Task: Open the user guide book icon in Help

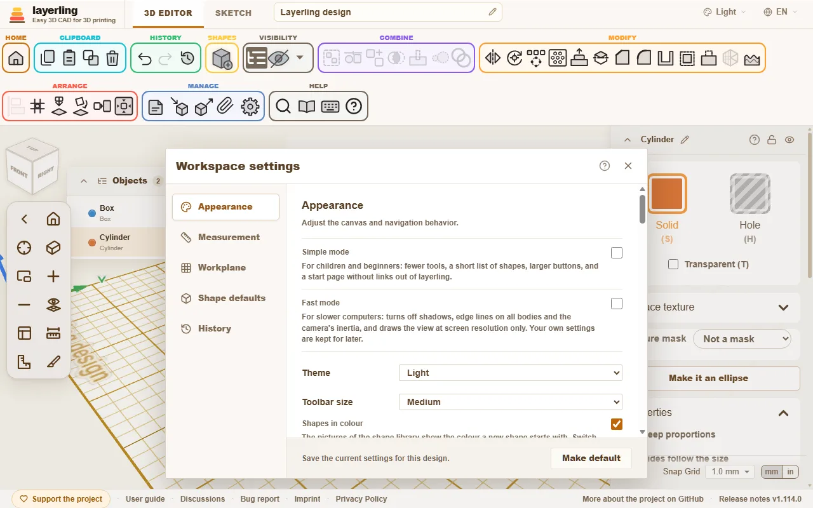Action: click(x=307, y=106)
